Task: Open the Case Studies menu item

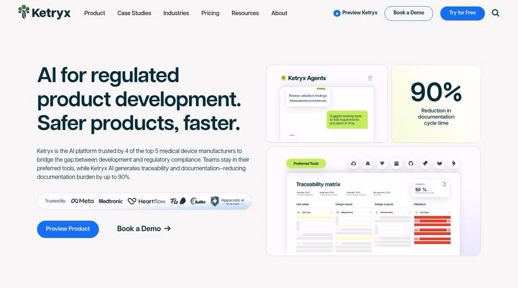Action: pyautogui.click(x=134, y=13)
